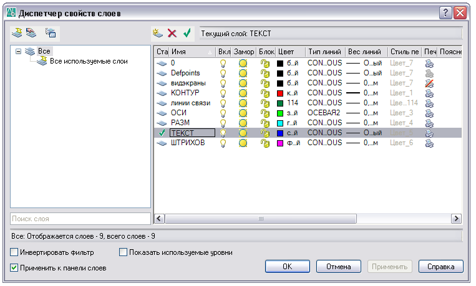The height and width of the screenshot is (286, 476).
Task: Toggle plot printer icon for ТЕКСТ
Action: click(x=429, y=133)
